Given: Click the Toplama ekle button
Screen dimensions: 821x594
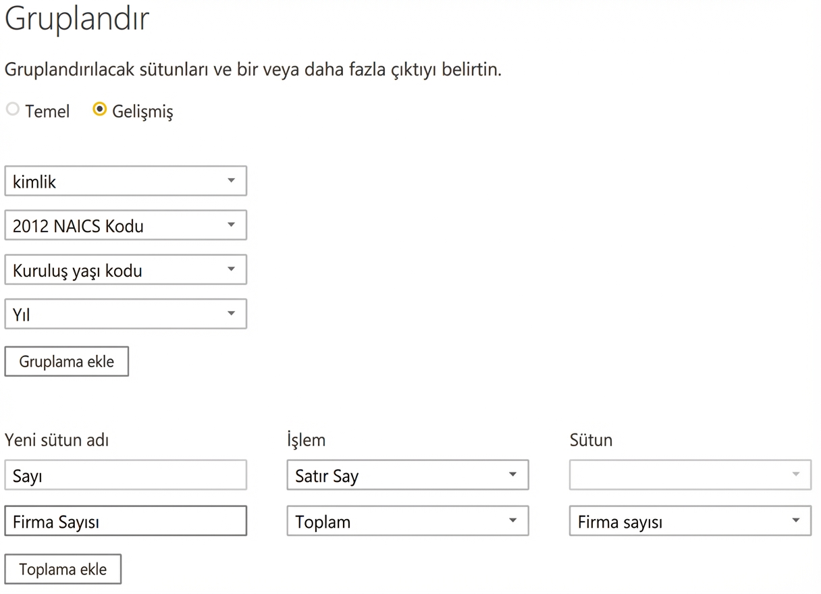Looking at the screenshot, I should coord(63,569).
